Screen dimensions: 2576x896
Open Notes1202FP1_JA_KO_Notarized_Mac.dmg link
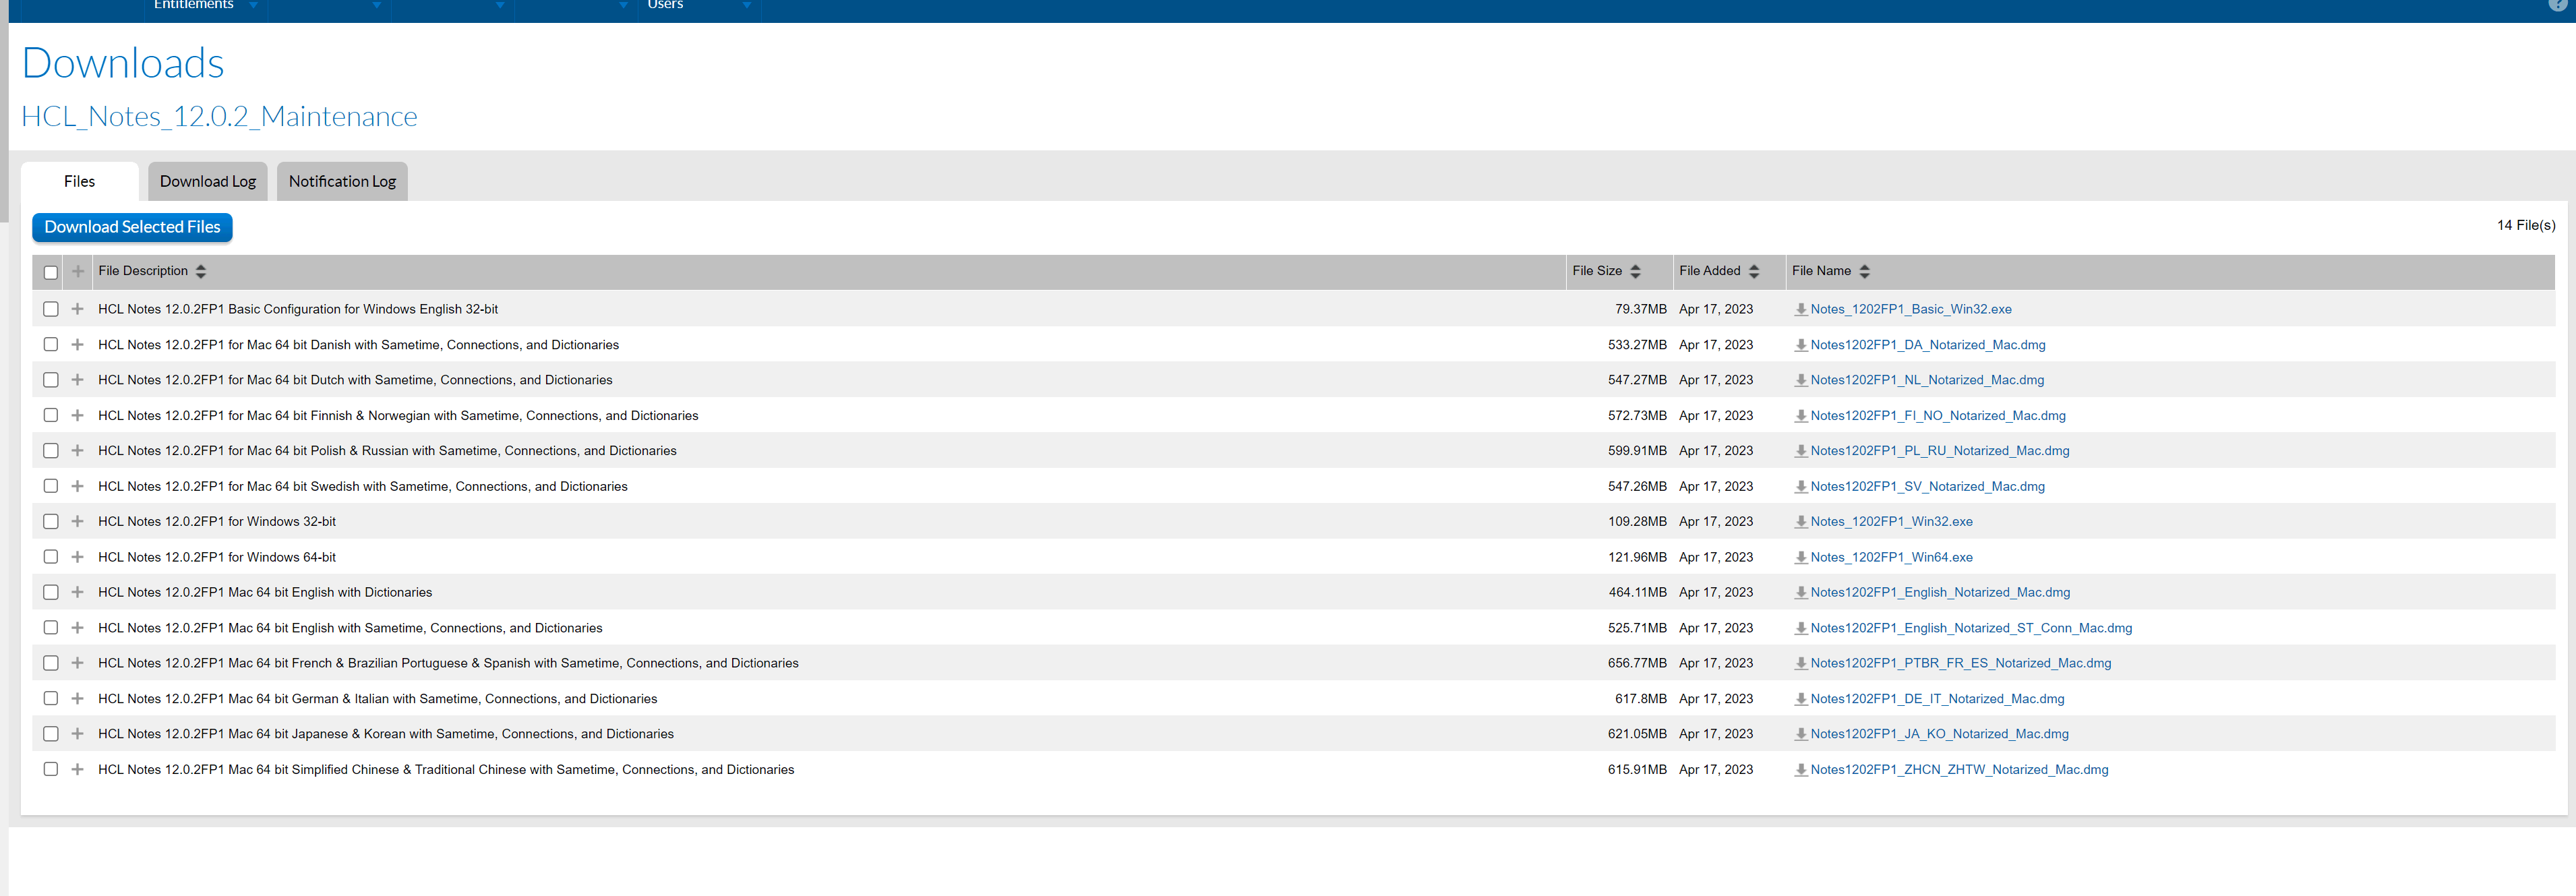(1939, 734)
